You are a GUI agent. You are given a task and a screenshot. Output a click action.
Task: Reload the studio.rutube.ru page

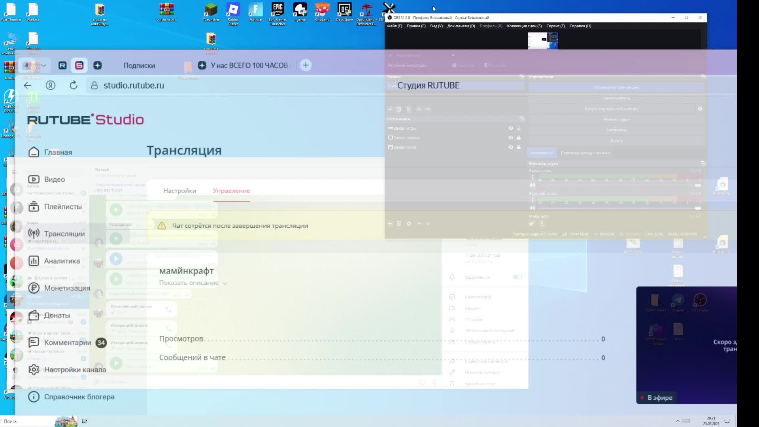click(74, 85)
